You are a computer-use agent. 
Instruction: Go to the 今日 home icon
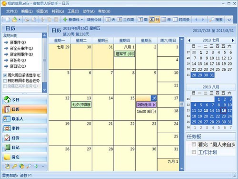point(7,100)
